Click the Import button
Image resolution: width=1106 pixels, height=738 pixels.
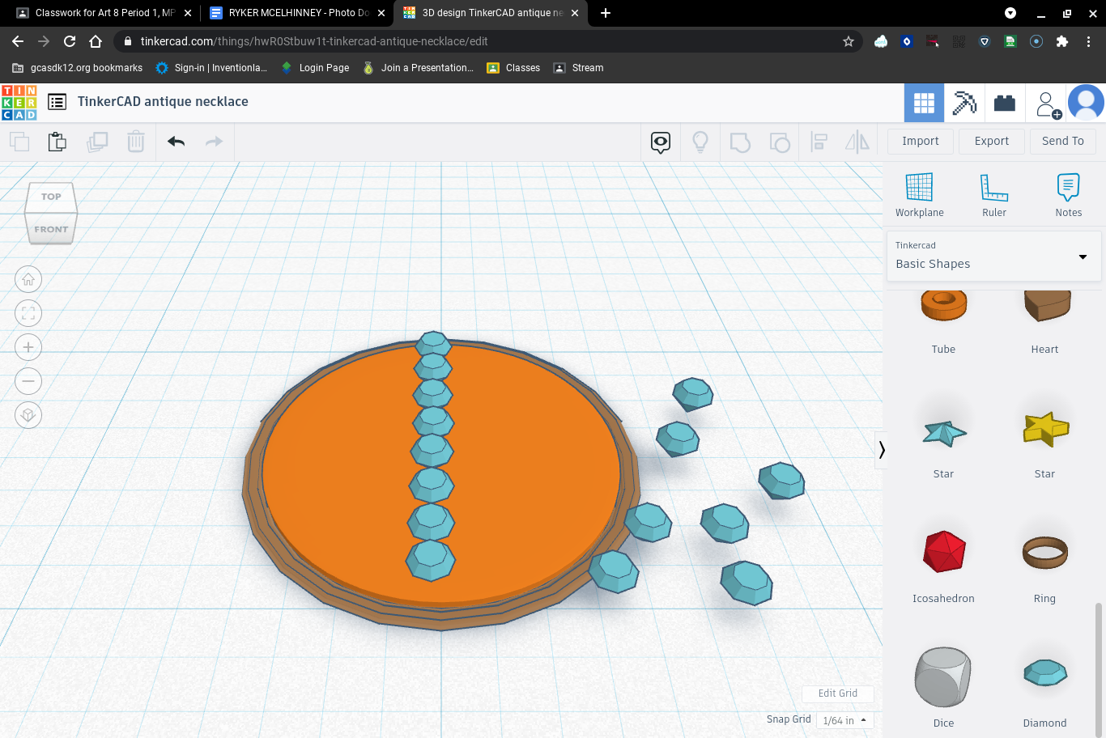click(921, 141)
